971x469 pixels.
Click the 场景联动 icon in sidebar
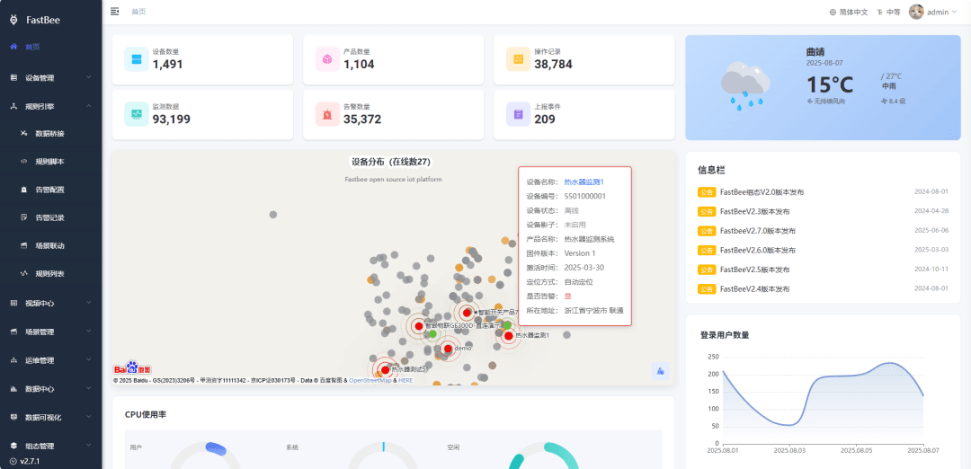tap(23, 245)
